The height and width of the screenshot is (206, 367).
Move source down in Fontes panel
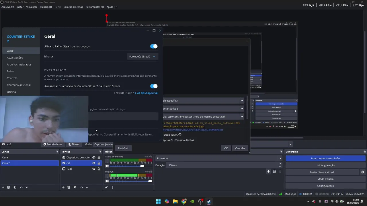pos(87,187)
